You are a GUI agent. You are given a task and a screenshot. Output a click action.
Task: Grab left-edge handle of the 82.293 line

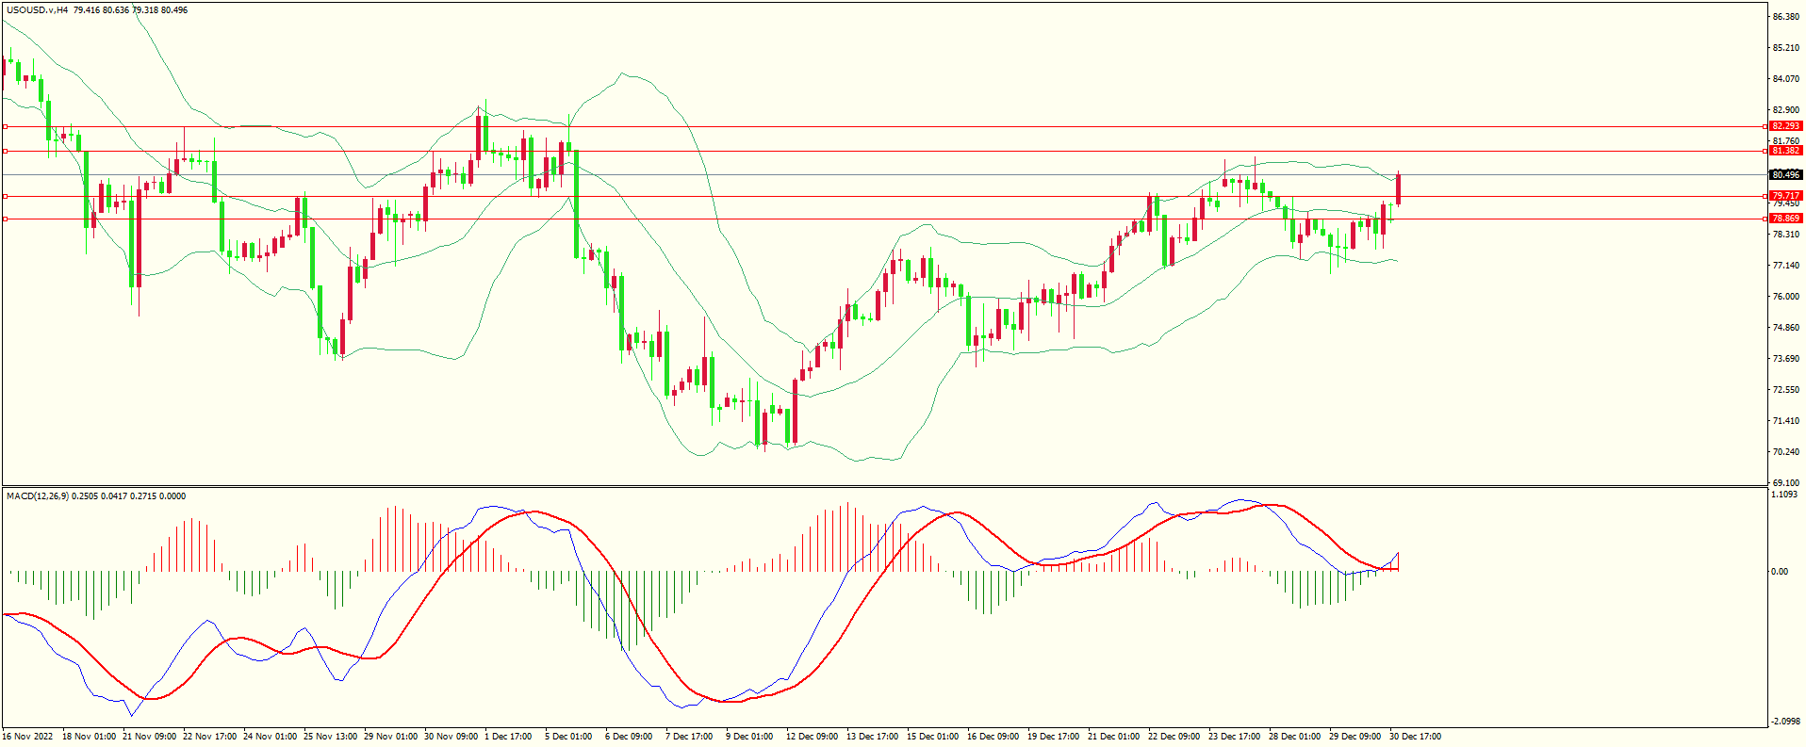click(x=5, y=126)
